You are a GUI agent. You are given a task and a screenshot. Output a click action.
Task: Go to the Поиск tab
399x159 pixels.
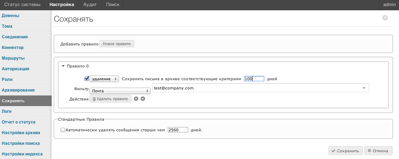(113, 5)
